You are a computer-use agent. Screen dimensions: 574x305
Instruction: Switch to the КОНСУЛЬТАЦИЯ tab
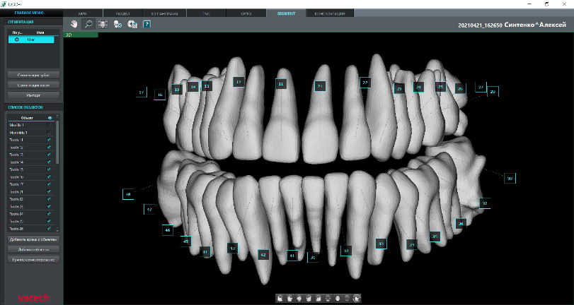(x=329, y=13)
